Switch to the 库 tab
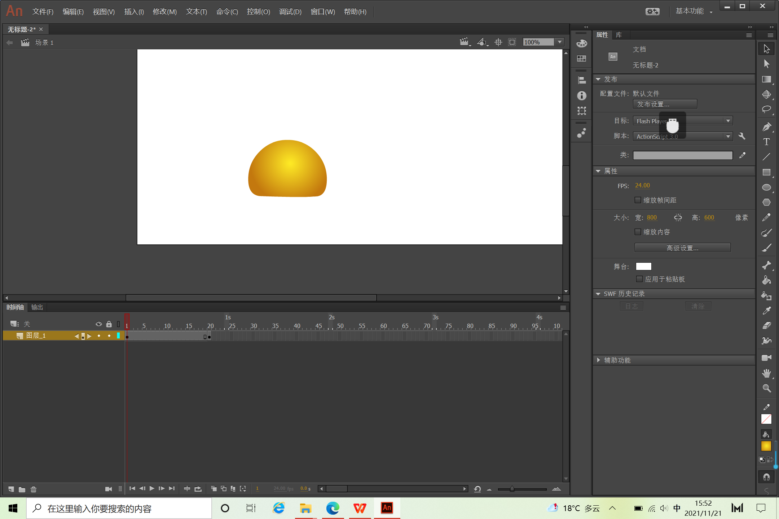This screenshot has width=779, height=519. (x=619, y=35)
